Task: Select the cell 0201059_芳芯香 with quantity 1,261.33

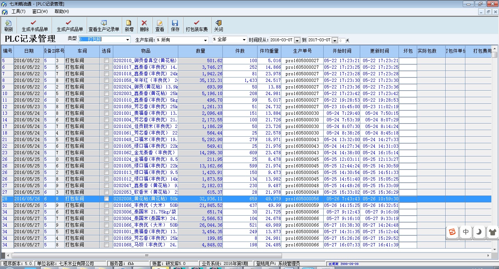Action: (146, 107)
